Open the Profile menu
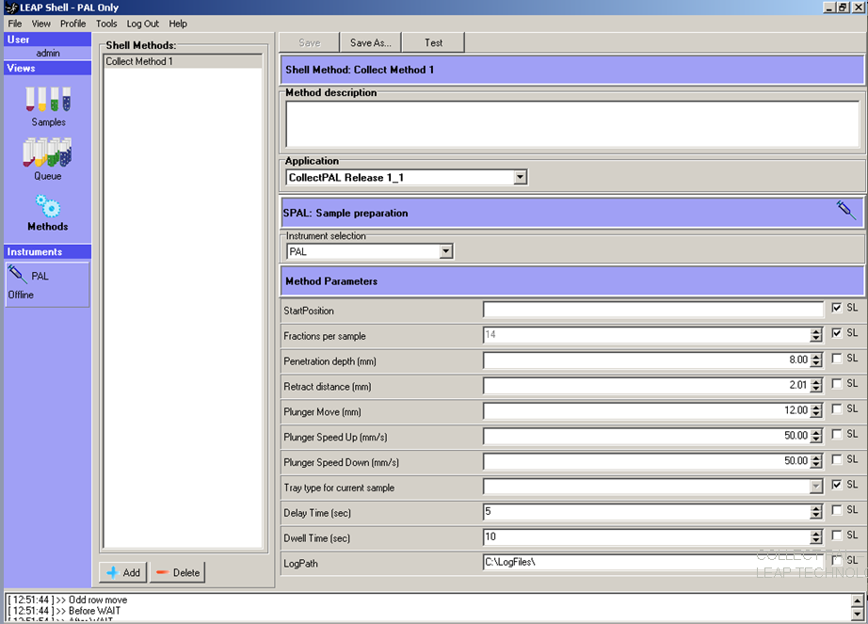The height and width of the screenshot is (624, 868). [x=73, y=24]
